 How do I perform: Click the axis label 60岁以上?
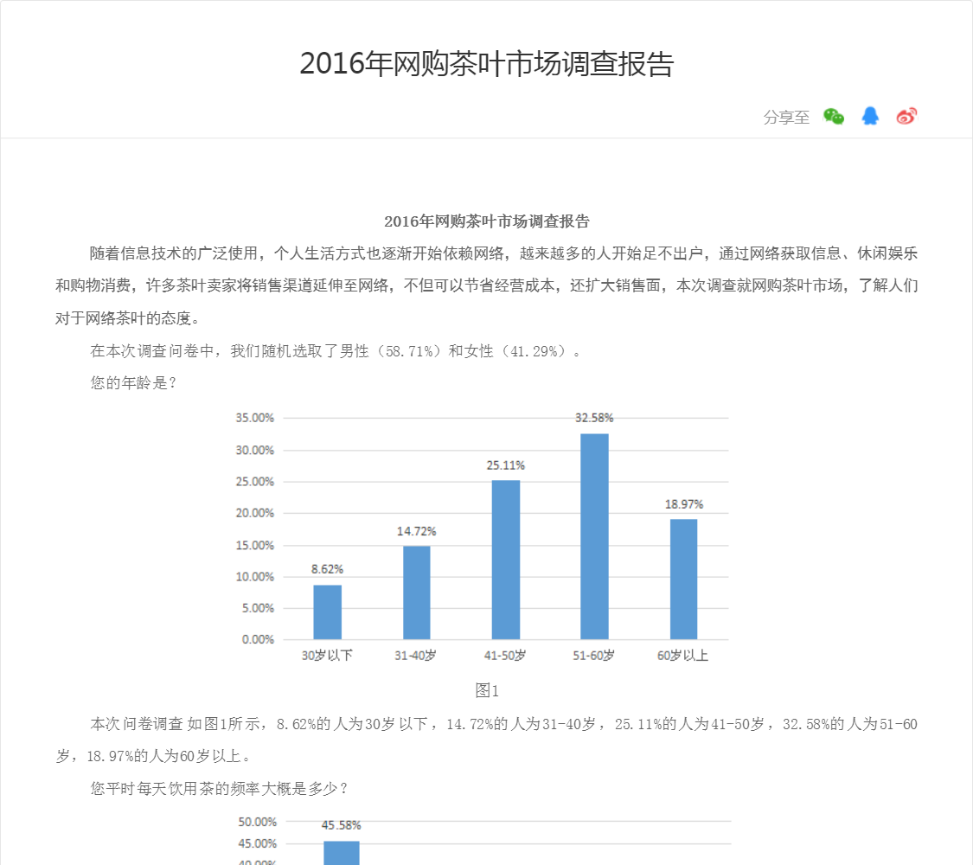[x=682, y=656]
